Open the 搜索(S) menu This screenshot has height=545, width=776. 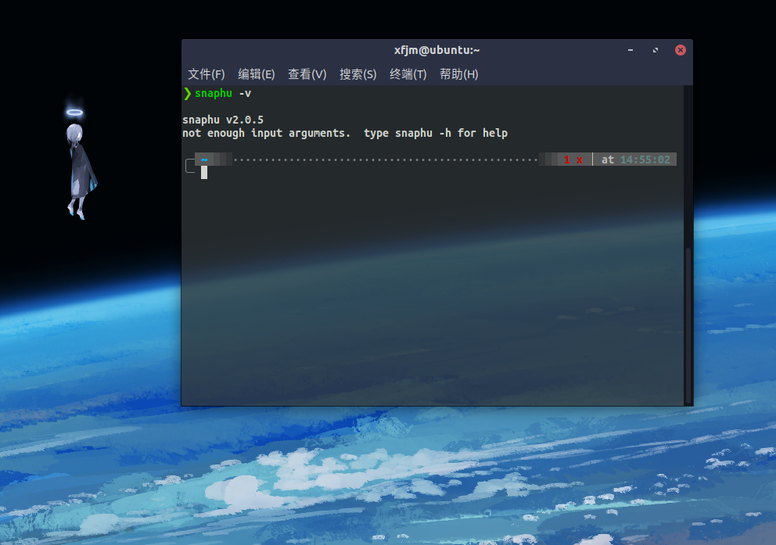357,74
